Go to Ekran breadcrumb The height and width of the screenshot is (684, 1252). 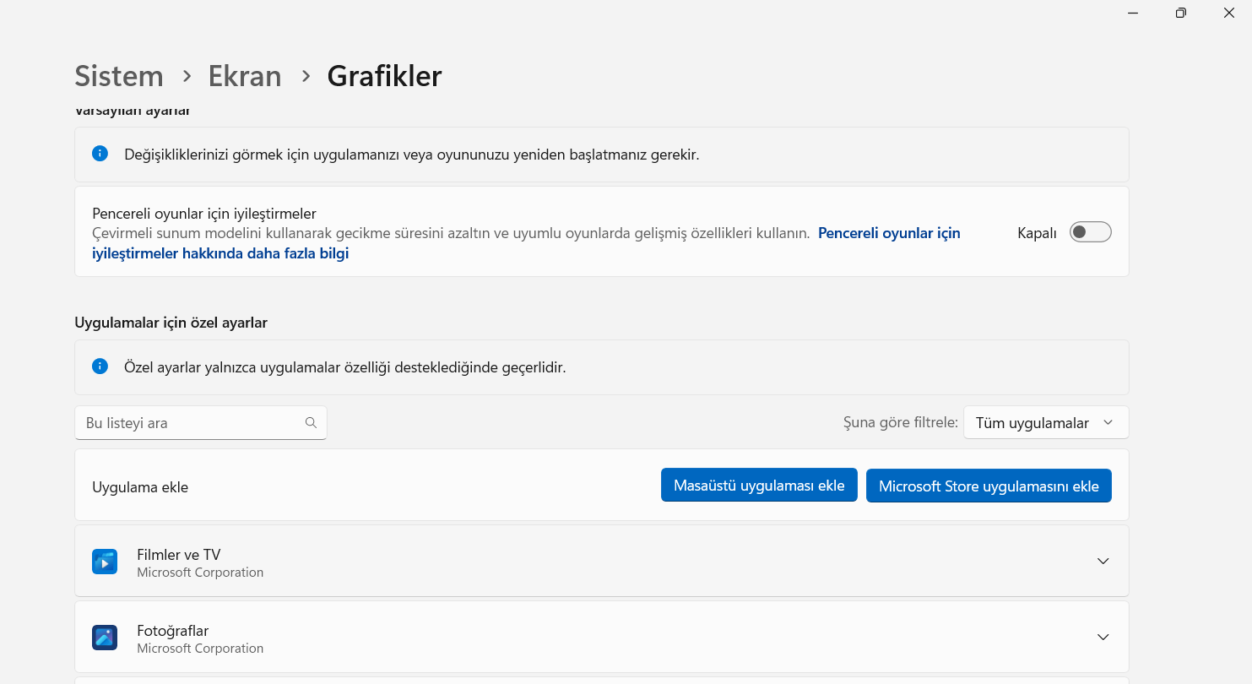[245, 76]
